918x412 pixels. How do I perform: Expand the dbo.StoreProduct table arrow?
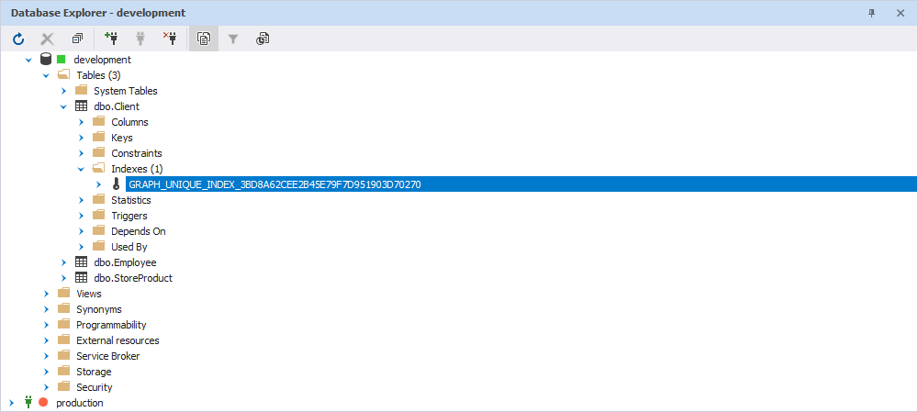pyautogui.click(x=64, y=278)
